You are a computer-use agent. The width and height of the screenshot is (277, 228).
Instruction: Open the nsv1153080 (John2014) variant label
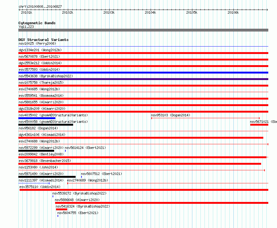coord(38,167)
